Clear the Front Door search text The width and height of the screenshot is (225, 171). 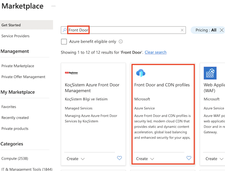(182, 30)
